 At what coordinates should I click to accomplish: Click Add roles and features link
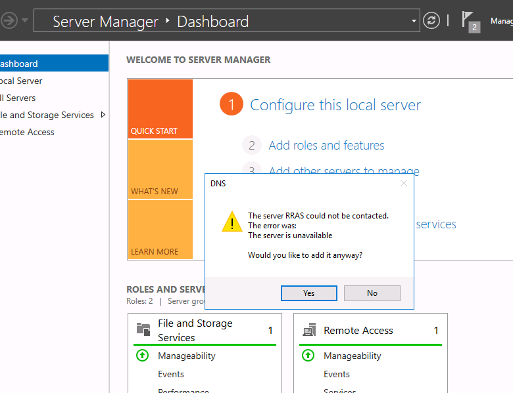[326, 146]
